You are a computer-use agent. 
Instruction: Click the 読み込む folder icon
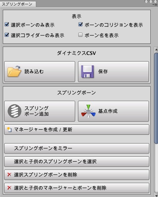(14, 71)
